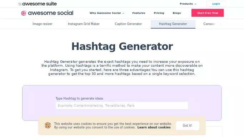Open the Why Awesome Social menu
This screenshot has height=137, width=244.
click(x=107, y=13)
